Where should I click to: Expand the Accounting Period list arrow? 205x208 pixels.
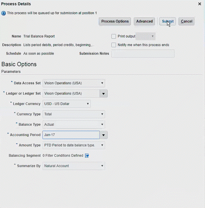coord(103,135)
